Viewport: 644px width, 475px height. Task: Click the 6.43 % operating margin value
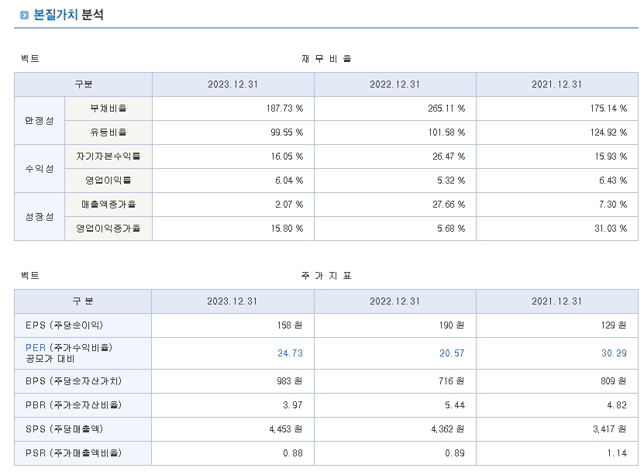[613, 181]
